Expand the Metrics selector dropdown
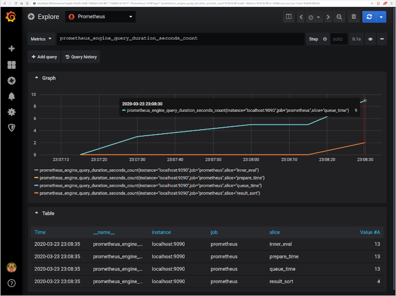Screen dimensions: 396x296 tap(41, 39)
